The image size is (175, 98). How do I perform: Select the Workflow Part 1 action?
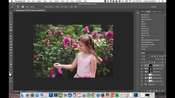click(145, 15)
